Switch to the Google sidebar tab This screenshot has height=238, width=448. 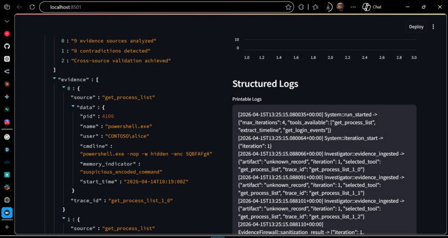[x=7, y=137]
